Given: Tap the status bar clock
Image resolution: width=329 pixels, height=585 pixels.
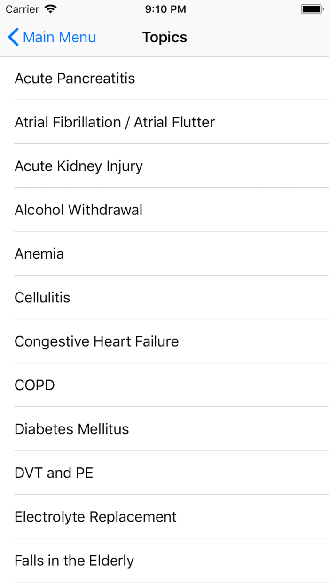Looking at the screenshot, I should (165, 9).
